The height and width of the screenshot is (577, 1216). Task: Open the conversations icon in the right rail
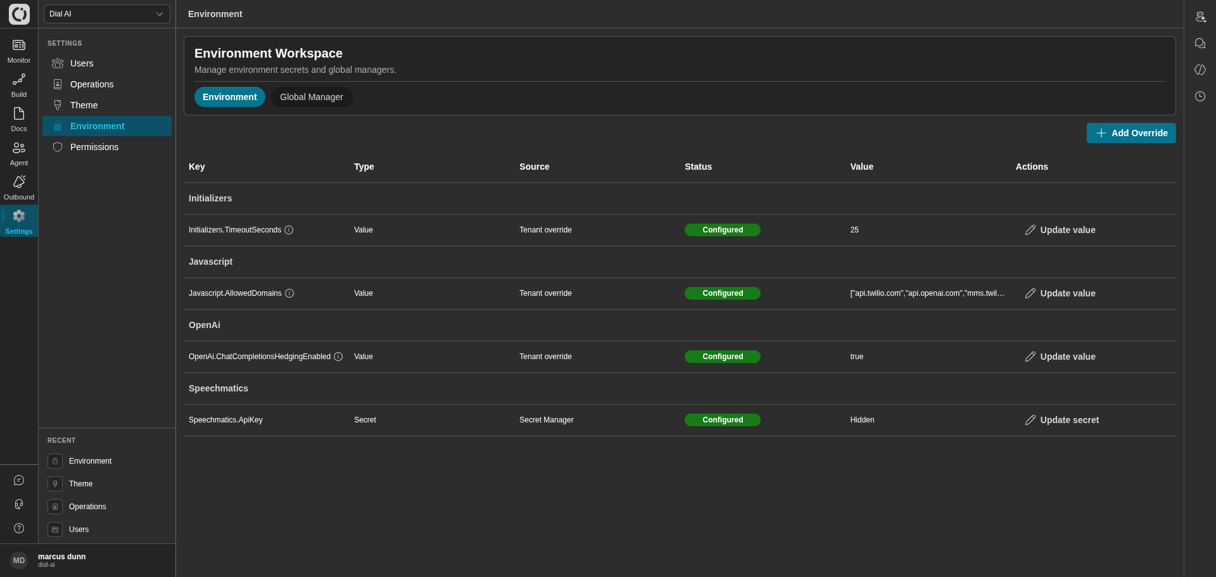pos(1200,43)
